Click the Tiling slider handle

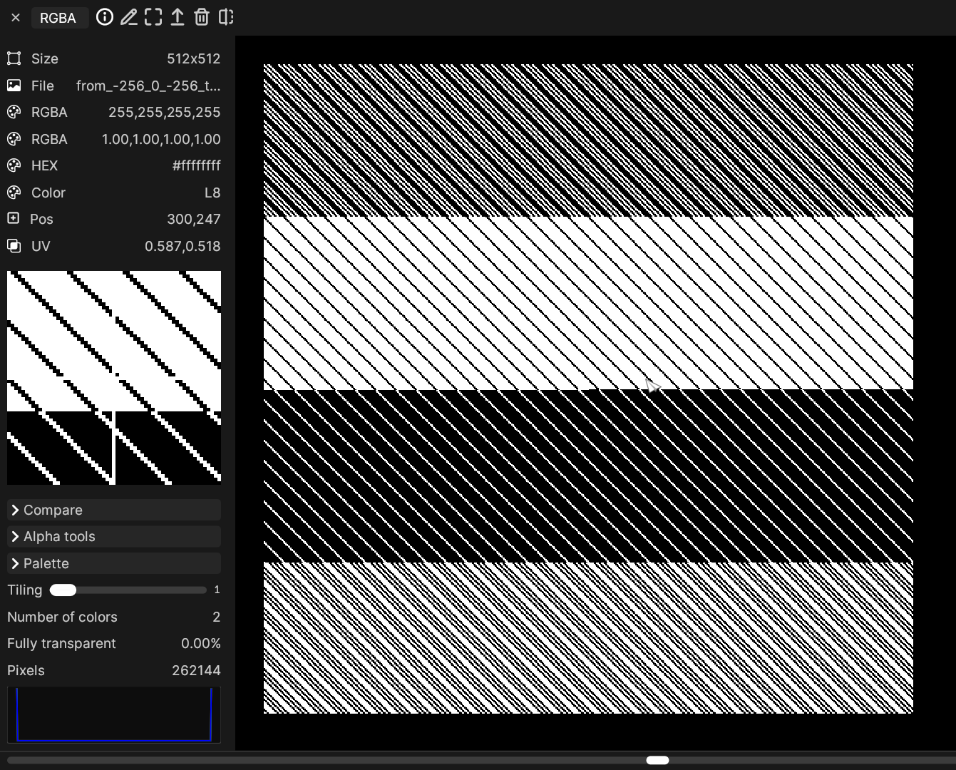pyautogui.click(x=63, y=590)
